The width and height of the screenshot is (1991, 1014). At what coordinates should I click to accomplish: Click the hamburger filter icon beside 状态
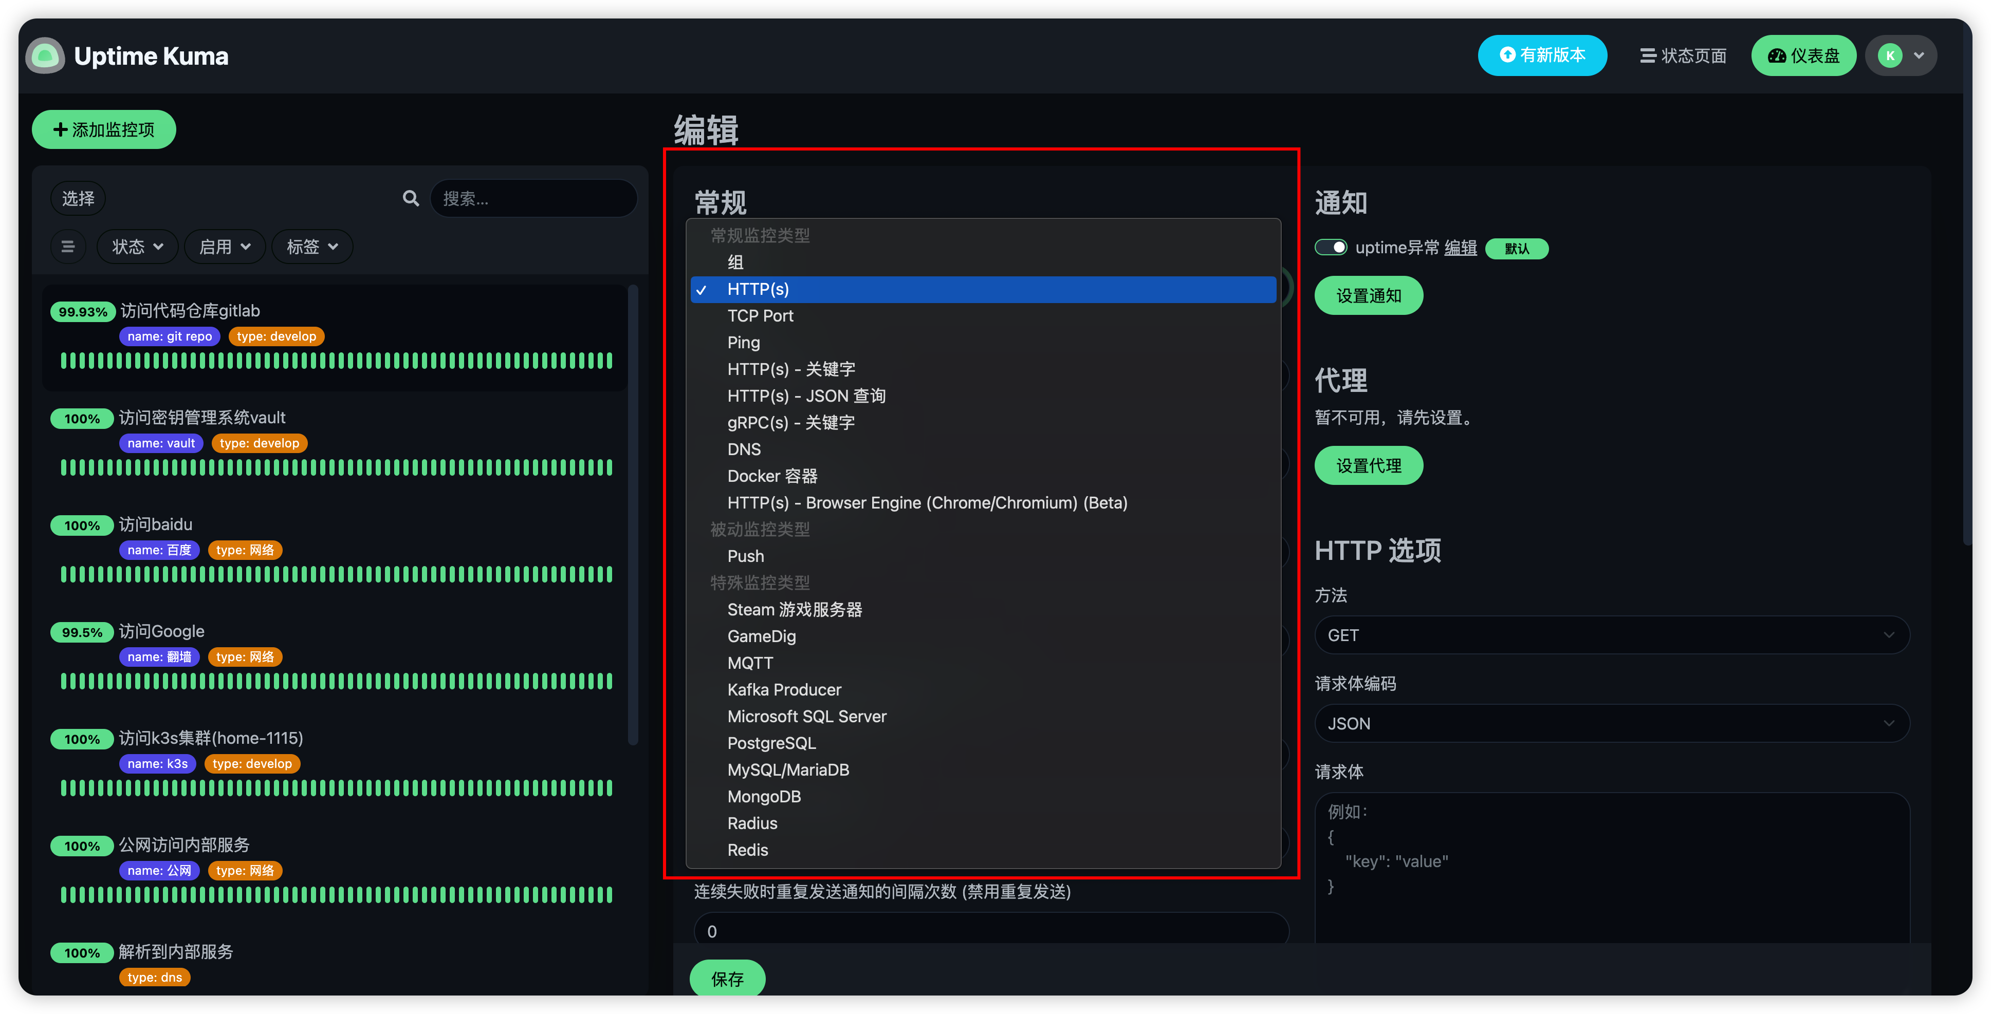68,247
